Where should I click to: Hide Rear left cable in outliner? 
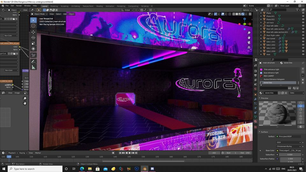click(303, 26)
